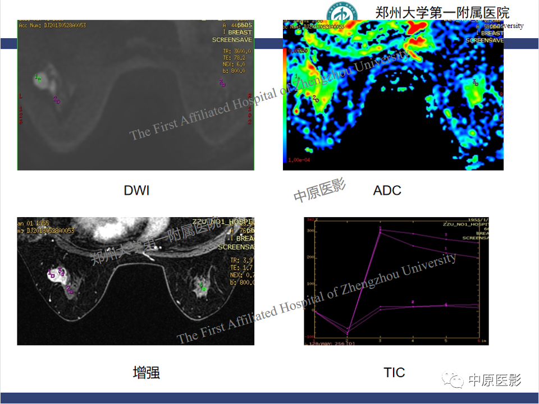Click green ROI marker 1 on DWI lesion

click(38, 77)
